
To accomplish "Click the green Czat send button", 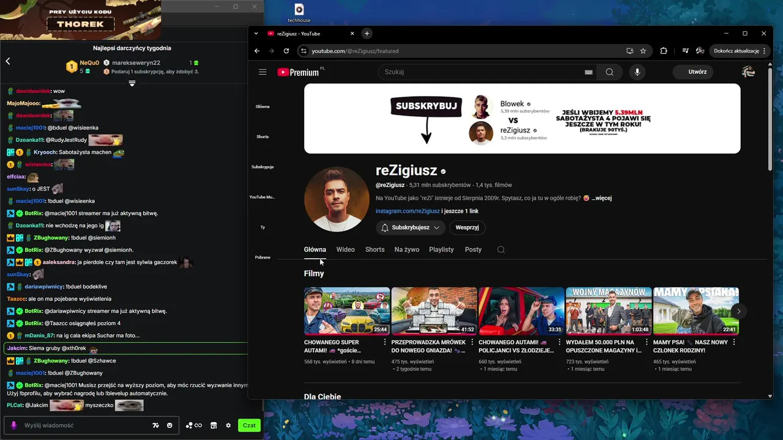I will [x=249, y=425].
